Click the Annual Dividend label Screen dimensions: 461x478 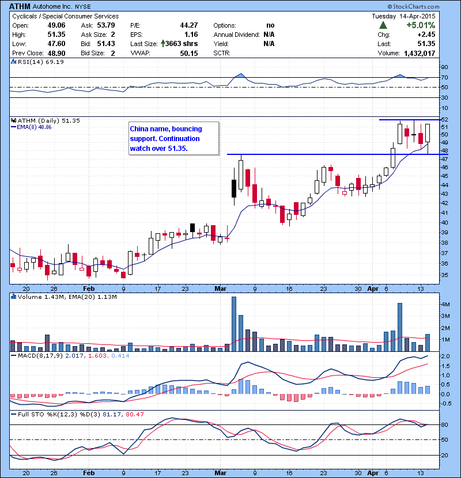[x=236, y=35]
